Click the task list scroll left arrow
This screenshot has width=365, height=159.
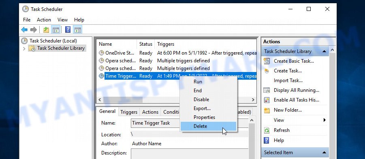tap(100, 100)
